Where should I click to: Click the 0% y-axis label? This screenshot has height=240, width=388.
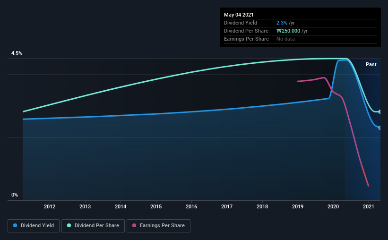click(x=15, y=195)
